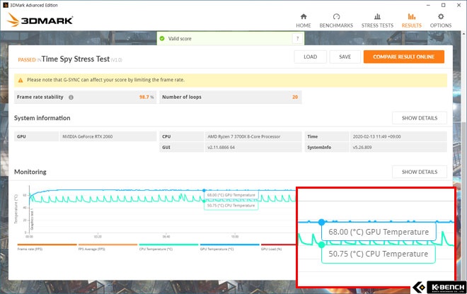Viewport: 467px width, 294px height.
Task: Click Number of loops value 20
Action: [x=295, y=97]
